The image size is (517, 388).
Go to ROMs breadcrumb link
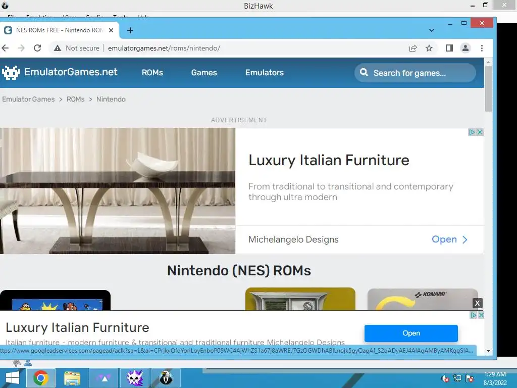pos(76,100)
